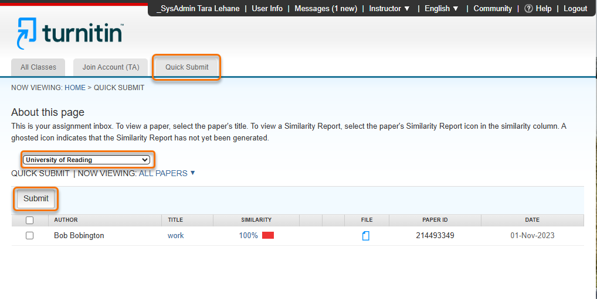This screenshot has width=597, height=299.
Task: Open the red similarity report bar
Action: pos(268,236)
